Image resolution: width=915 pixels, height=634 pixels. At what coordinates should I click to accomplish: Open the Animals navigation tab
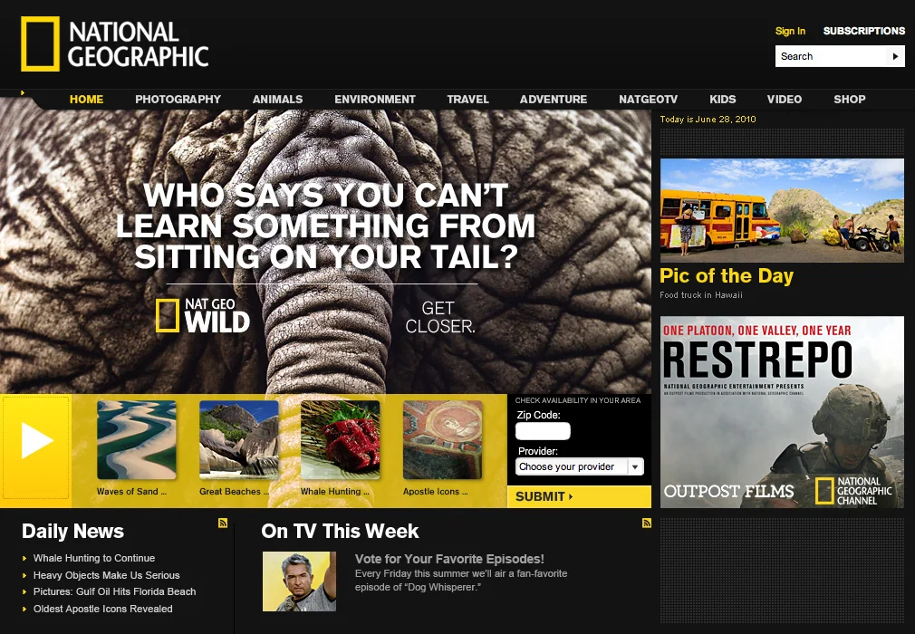click(278, 99)
